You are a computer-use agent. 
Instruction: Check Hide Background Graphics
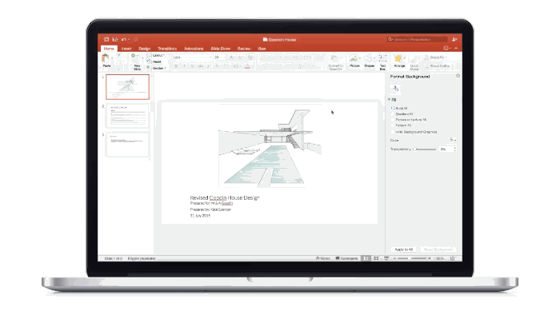coord(393,132)
